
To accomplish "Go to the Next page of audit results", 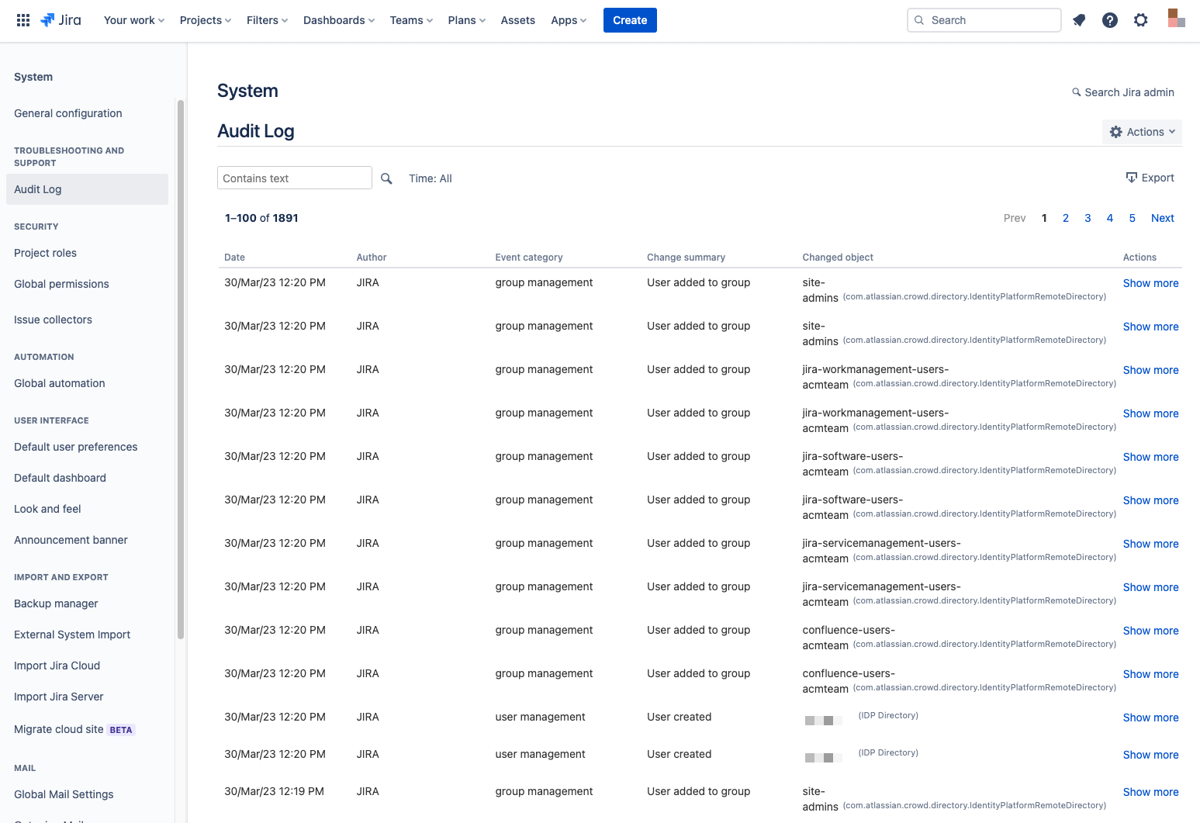I will (1162, 218).
